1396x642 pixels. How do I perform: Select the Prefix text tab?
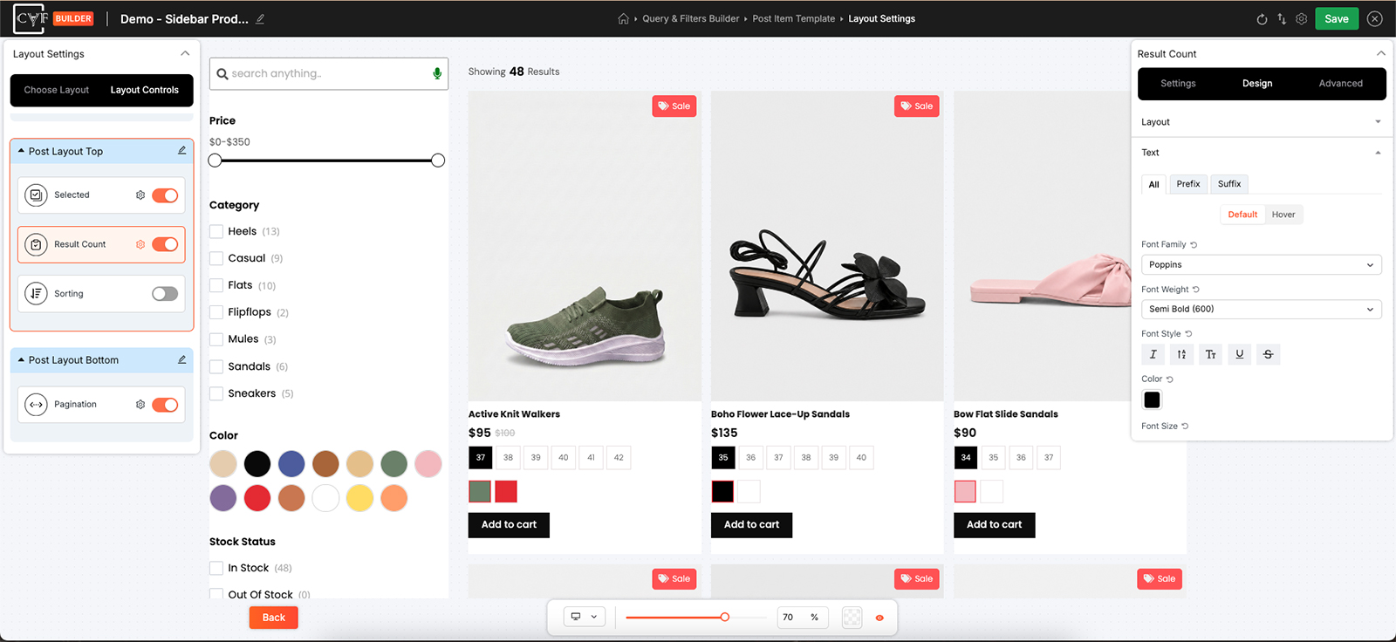coord(1188,184)
